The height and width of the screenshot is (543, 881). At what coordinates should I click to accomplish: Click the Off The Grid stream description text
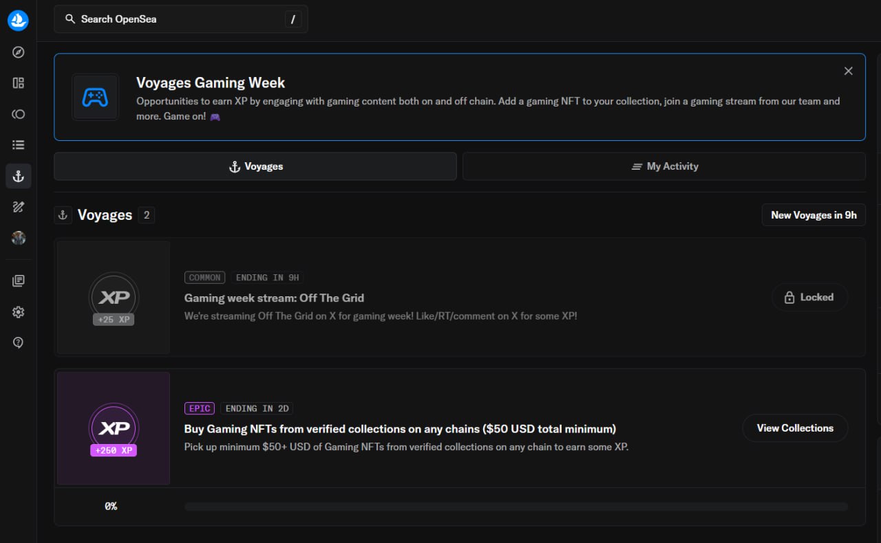click(381, 316)
